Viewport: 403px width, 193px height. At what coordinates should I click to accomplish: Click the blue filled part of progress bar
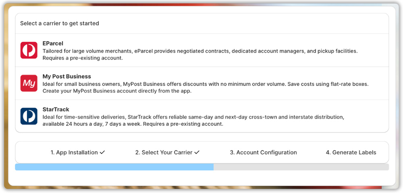pos(114,167)
